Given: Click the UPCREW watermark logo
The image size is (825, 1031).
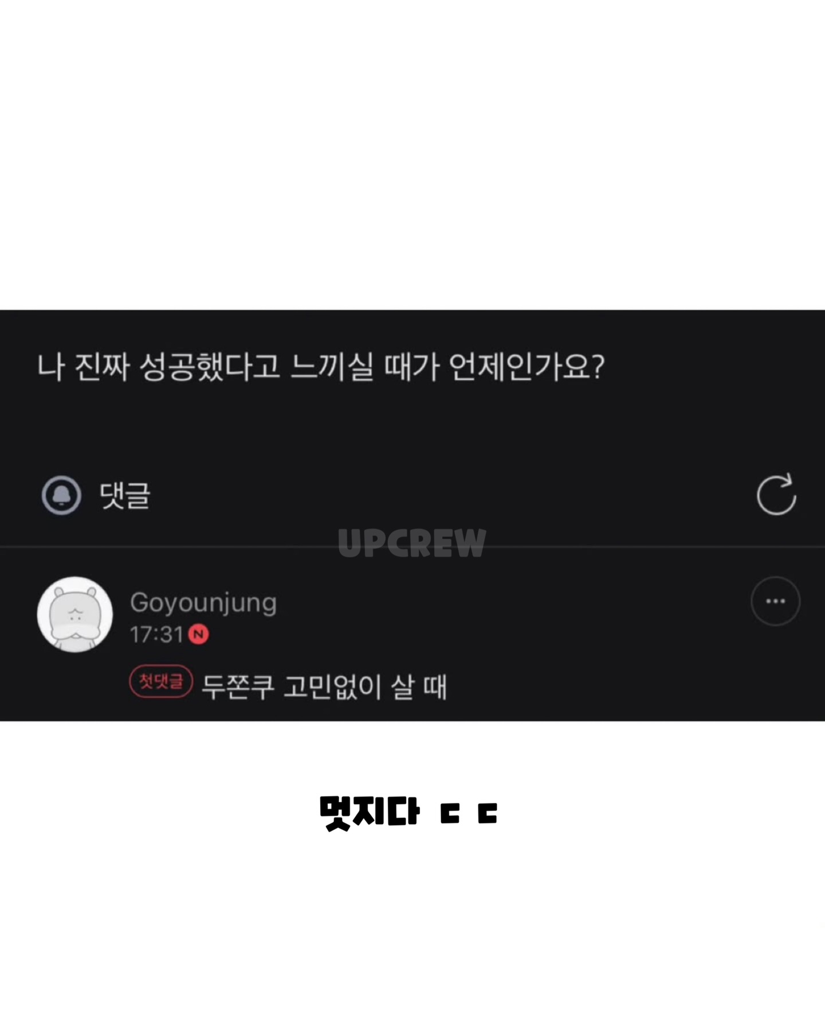Looking at the screenshot, I should coord(412,543).
